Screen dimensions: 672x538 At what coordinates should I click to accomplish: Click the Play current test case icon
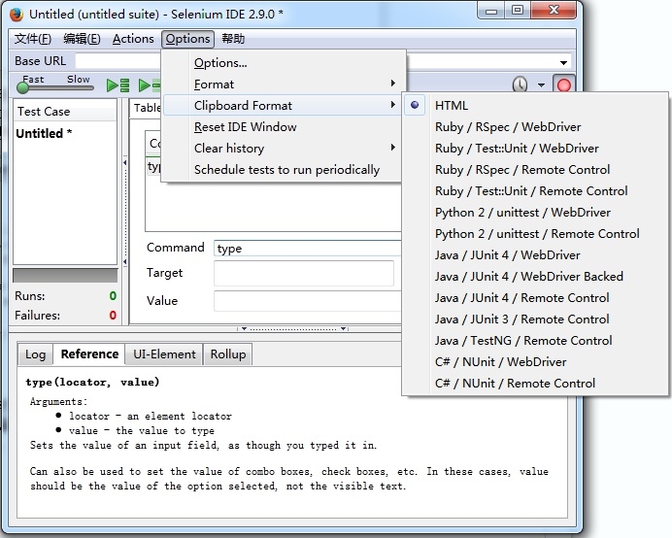click(150, 85)
